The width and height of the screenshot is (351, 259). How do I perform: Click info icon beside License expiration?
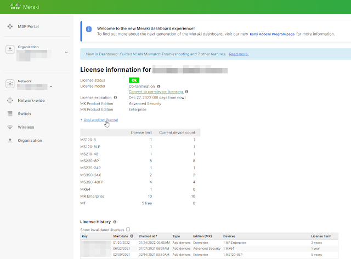coord(116,97)
